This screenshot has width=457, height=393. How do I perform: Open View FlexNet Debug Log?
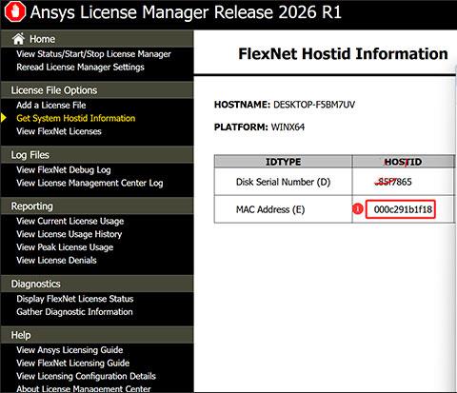click(64, 170)
